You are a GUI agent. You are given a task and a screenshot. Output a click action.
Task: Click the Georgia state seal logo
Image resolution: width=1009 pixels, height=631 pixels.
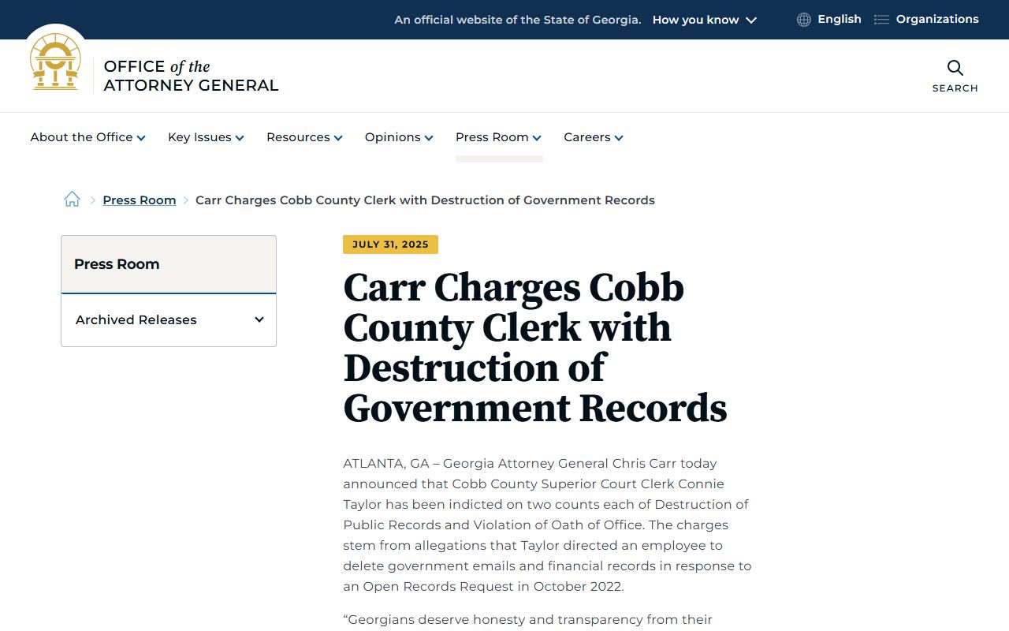[55, 62]
